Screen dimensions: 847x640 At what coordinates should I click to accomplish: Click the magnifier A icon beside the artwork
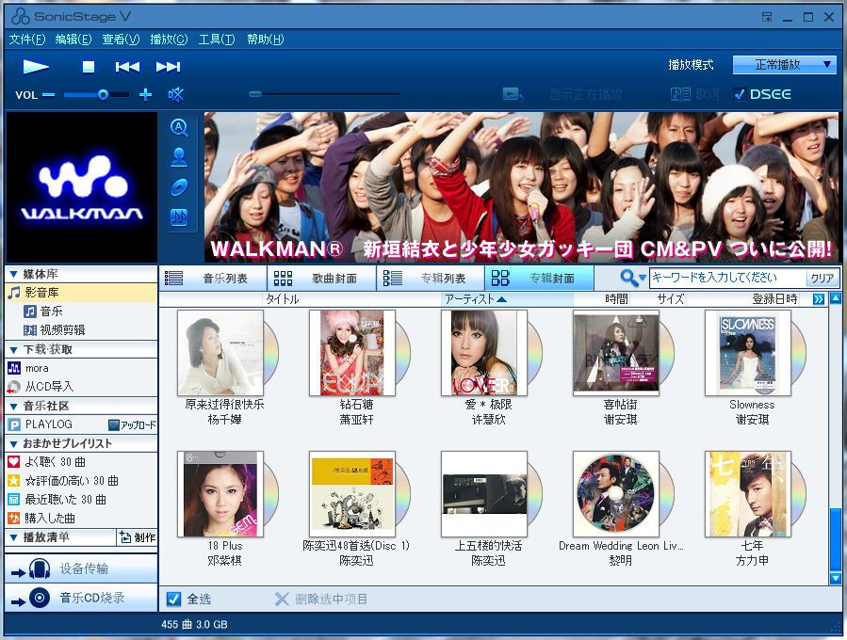coord(179,127)
